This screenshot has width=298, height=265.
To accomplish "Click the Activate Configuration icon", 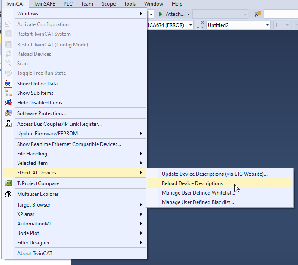I will [x=8, y=24].
